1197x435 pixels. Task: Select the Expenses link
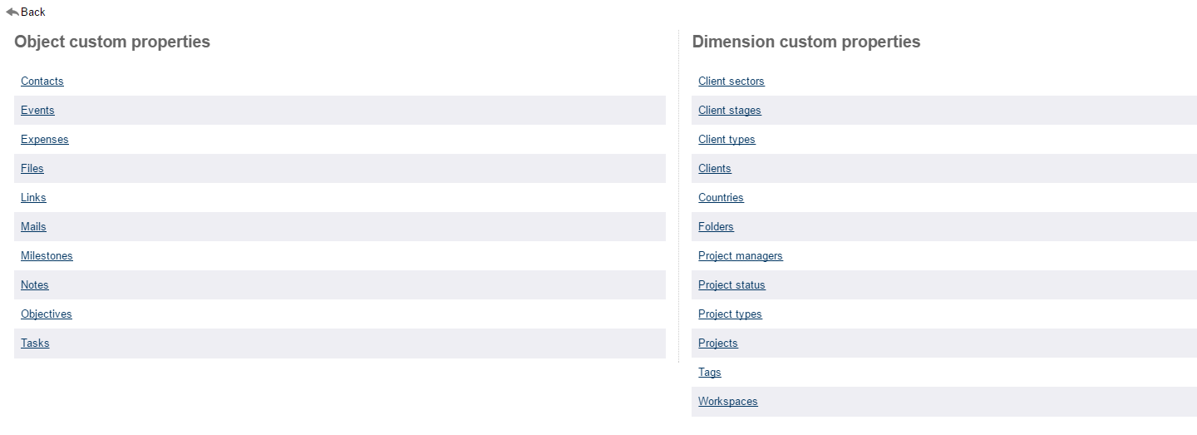tap(45, 140)
